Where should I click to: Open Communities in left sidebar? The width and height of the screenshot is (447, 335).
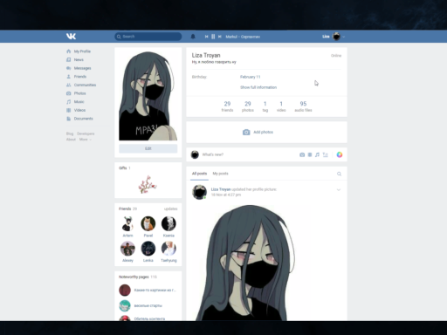(85, 85)
